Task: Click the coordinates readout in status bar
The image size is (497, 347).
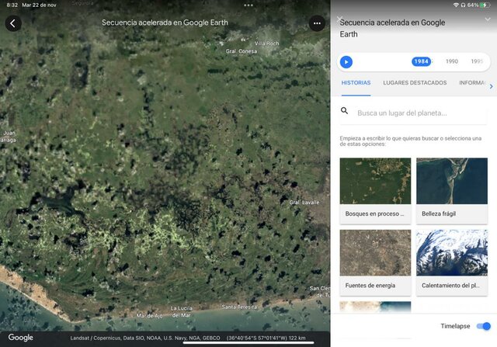Action: (x=266, y=338)
